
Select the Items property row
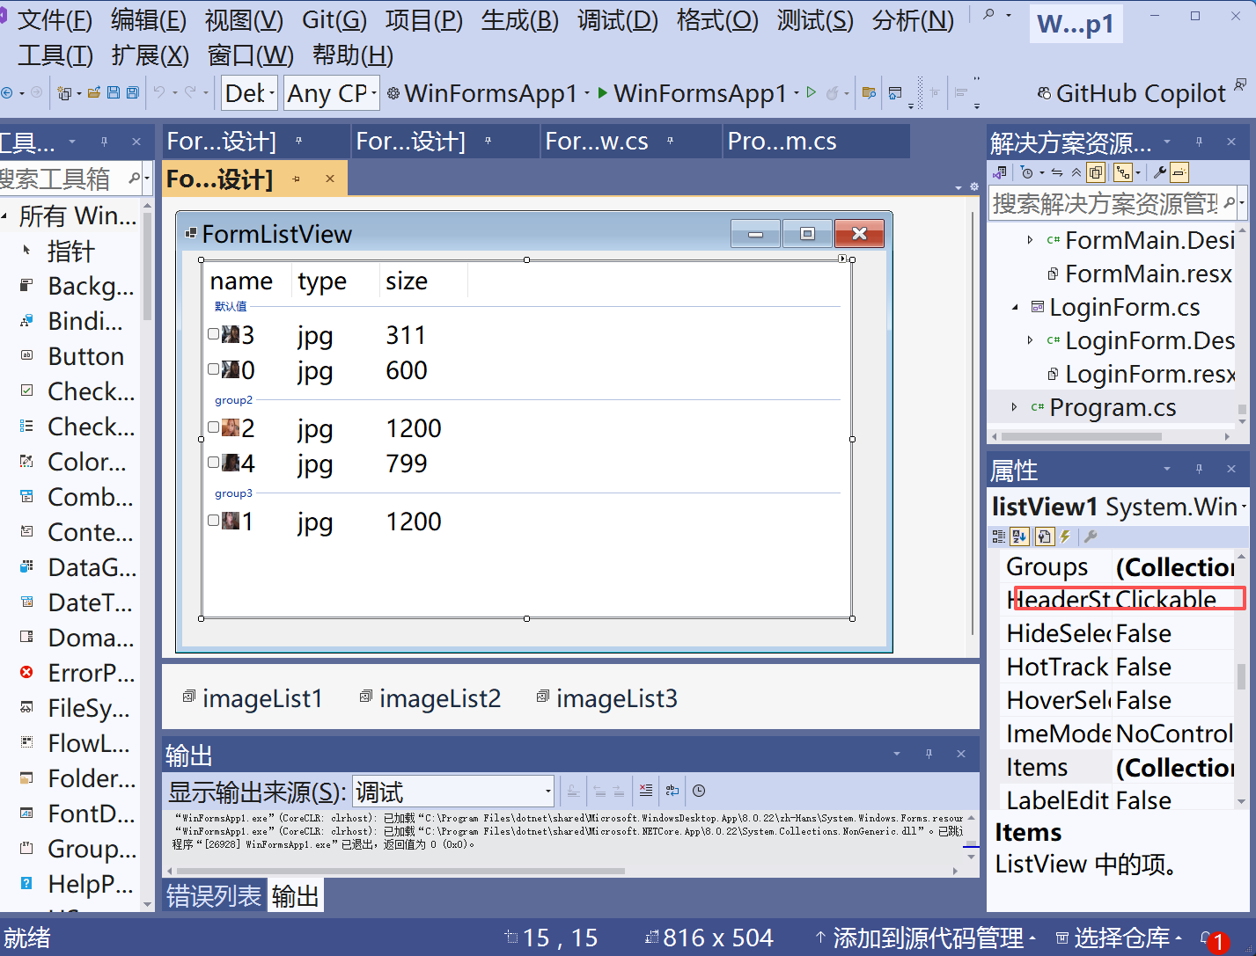pyautogui.click(x=1118, y=768)
